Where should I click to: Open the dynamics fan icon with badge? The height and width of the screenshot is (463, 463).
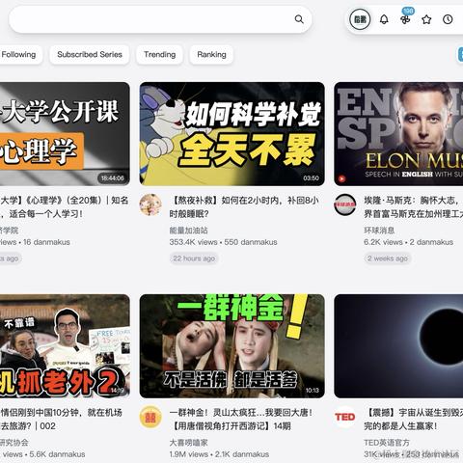405,19
